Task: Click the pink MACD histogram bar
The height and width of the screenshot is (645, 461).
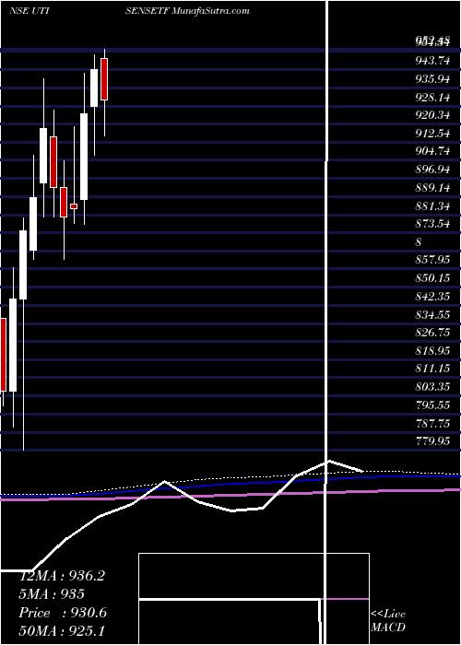Action: (x=345, y=599)
